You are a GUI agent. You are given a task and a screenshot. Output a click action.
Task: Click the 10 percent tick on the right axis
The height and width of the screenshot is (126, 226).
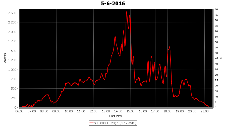click(216, 97)
